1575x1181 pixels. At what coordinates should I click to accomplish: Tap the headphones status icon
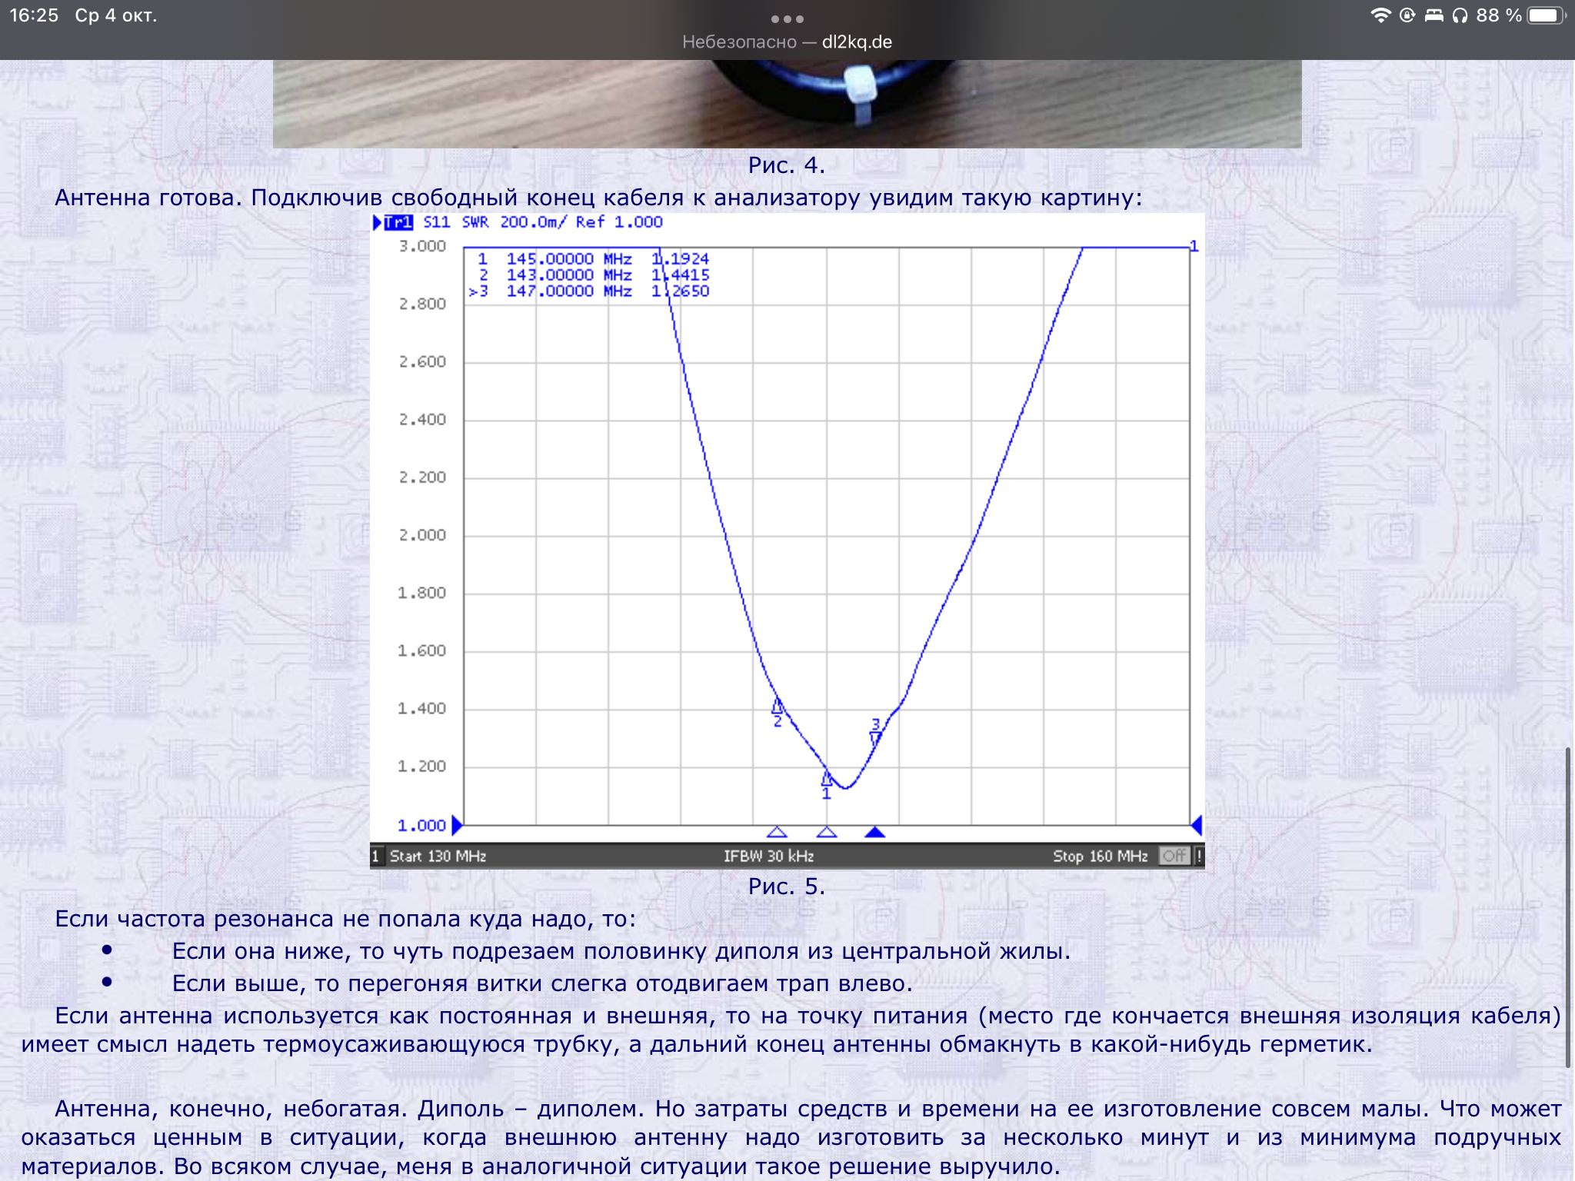[1460, 15]
